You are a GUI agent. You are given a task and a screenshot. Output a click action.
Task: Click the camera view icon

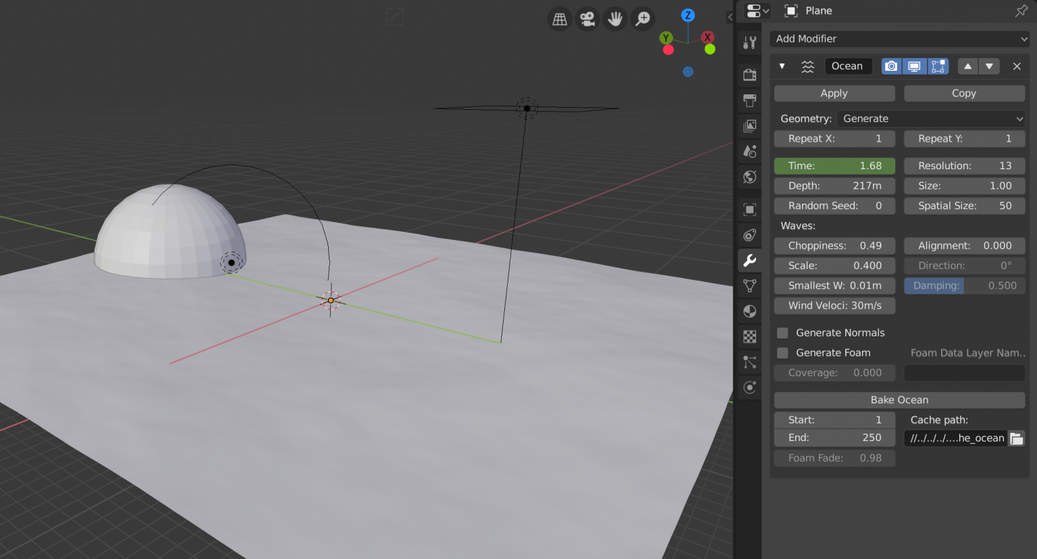point(587,20)
